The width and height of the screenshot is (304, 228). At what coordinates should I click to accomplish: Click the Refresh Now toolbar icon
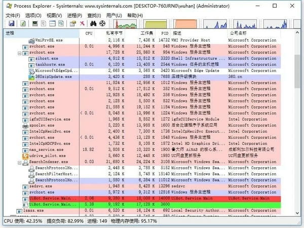coord(23,24)
